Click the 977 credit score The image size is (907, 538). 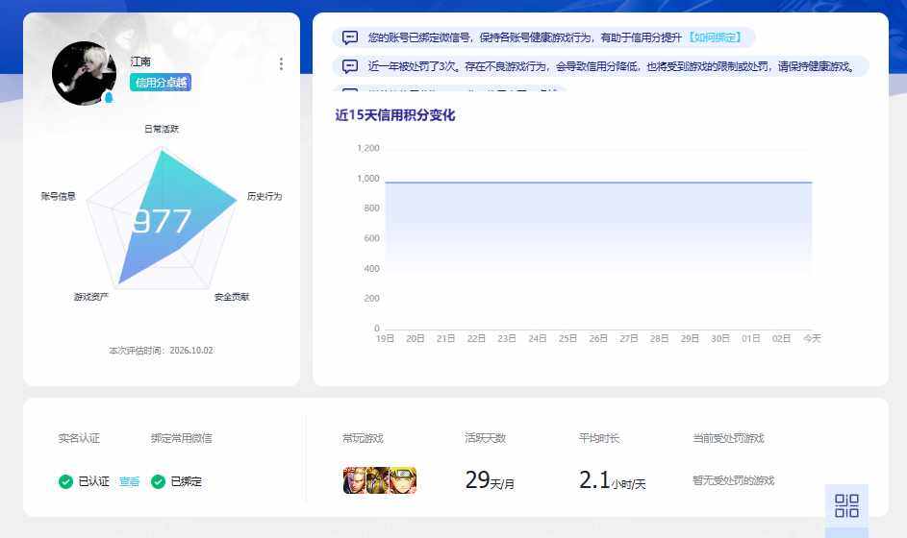(x=162, y=221)
